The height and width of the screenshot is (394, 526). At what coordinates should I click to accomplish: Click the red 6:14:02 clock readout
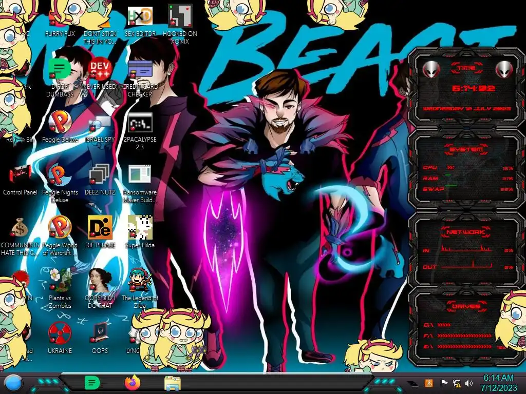[x=473, y=88]
